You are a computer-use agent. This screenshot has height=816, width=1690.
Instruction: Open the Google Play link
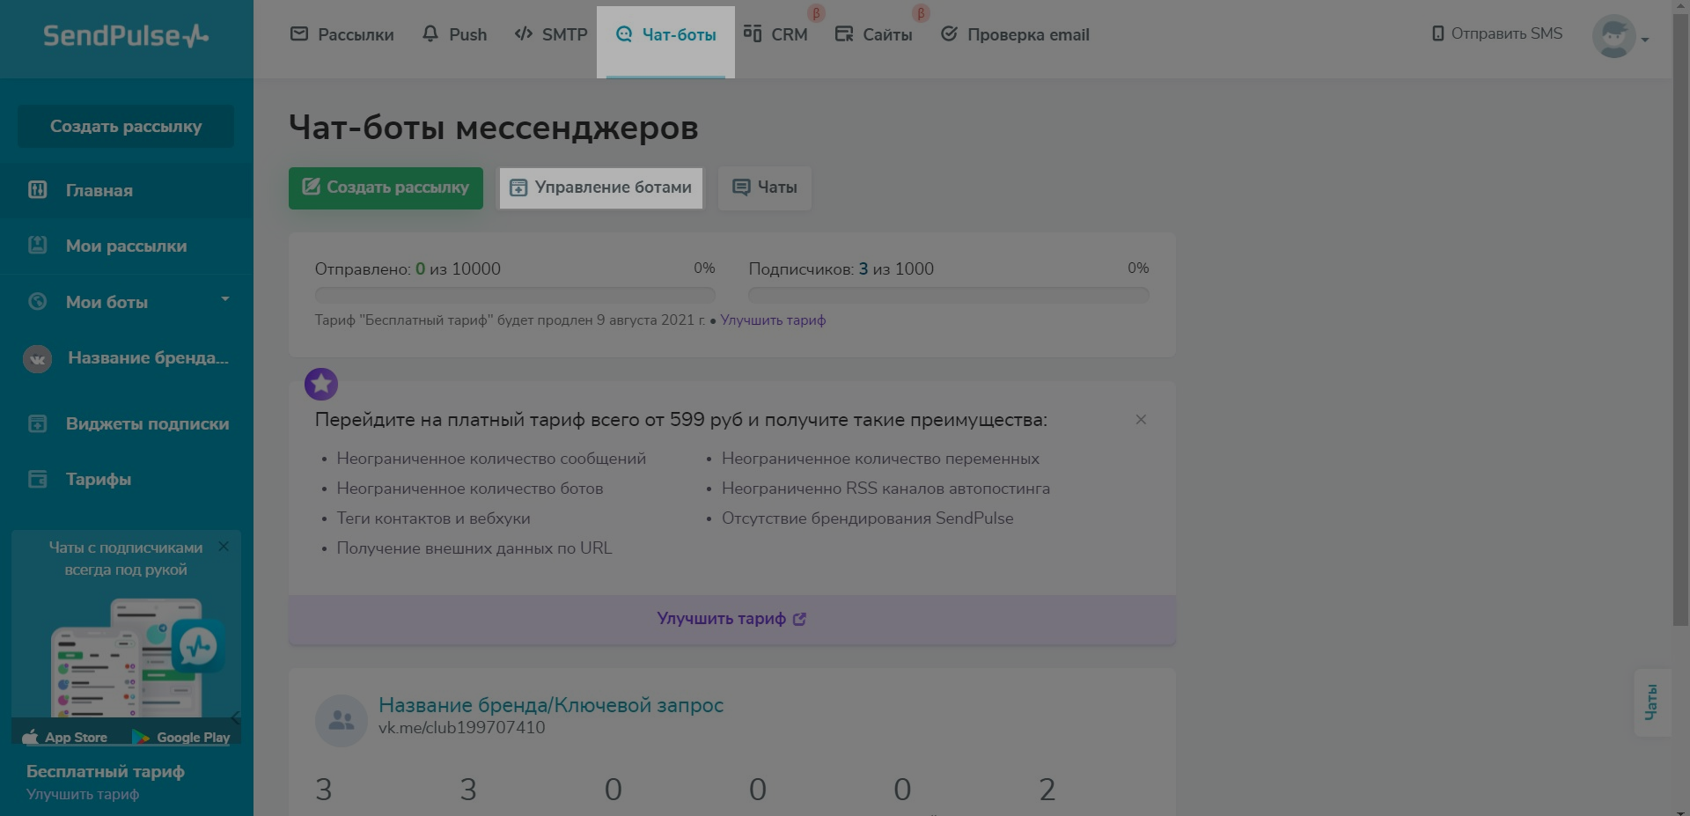[181, 737]
